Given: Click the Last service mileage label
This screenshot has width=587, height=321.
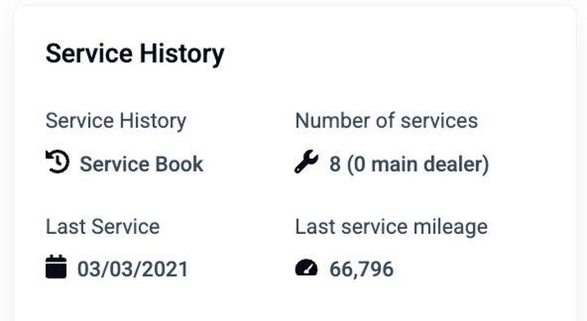Looking at the screenshot, I should click(391, 227).
